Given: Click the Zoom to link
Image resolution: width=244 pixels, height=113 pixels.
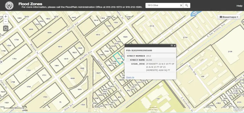Looking at the screenshot, I should click(x=130, y=77).
